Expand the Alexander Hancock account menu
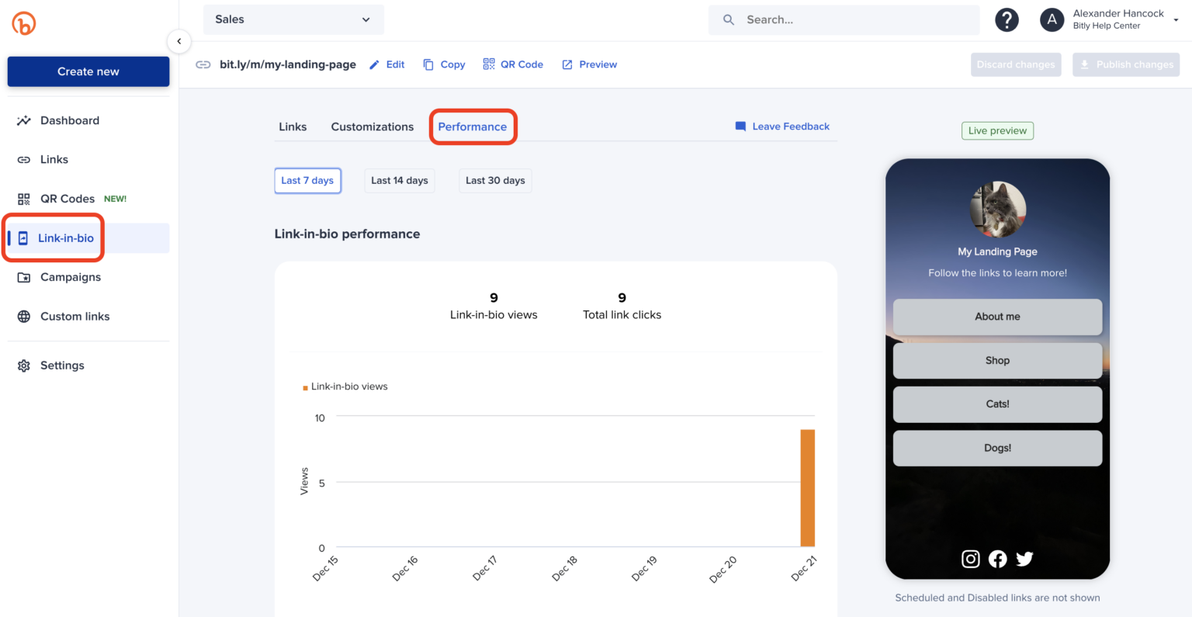This screenshot has width=1192, height=617. click(1117, 19)
